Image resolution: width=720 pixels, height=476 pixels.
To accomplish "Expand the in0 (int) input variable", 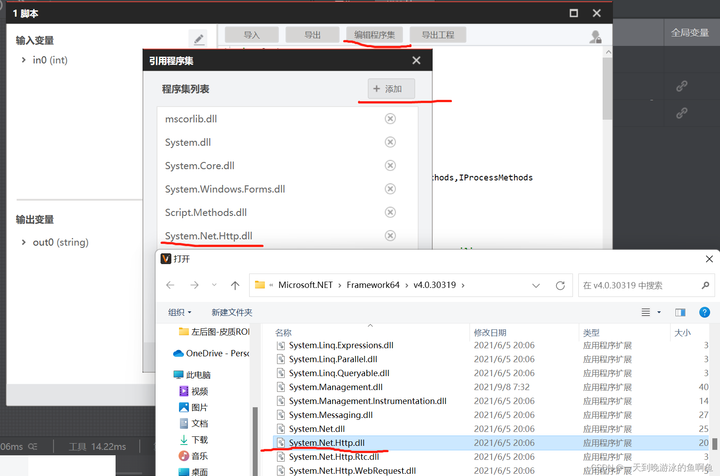I will point(23,59).
